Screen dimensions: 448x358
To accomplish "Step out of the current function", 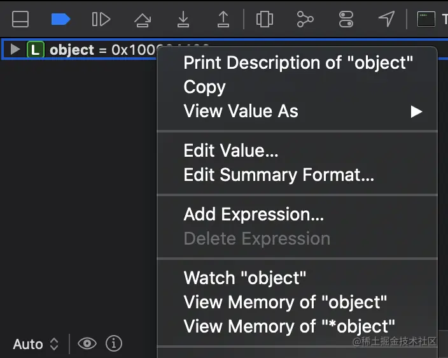I will (223, 19).
